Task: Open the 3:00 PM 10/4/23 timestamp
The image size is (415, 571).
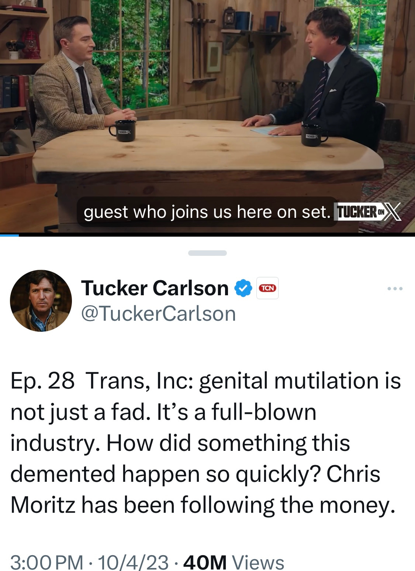Action: pyautogui.click(x=89, y=562)
